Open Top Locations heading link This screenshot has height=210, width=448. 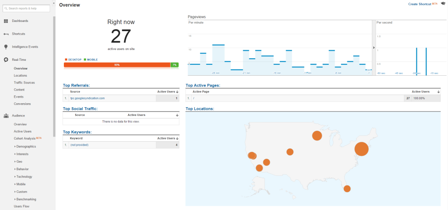(x=200, y=108)
